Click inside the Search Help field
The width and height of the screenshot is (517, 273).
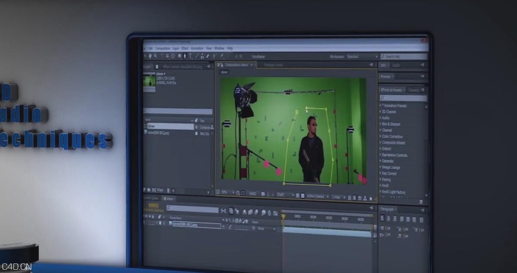point(400,57)
